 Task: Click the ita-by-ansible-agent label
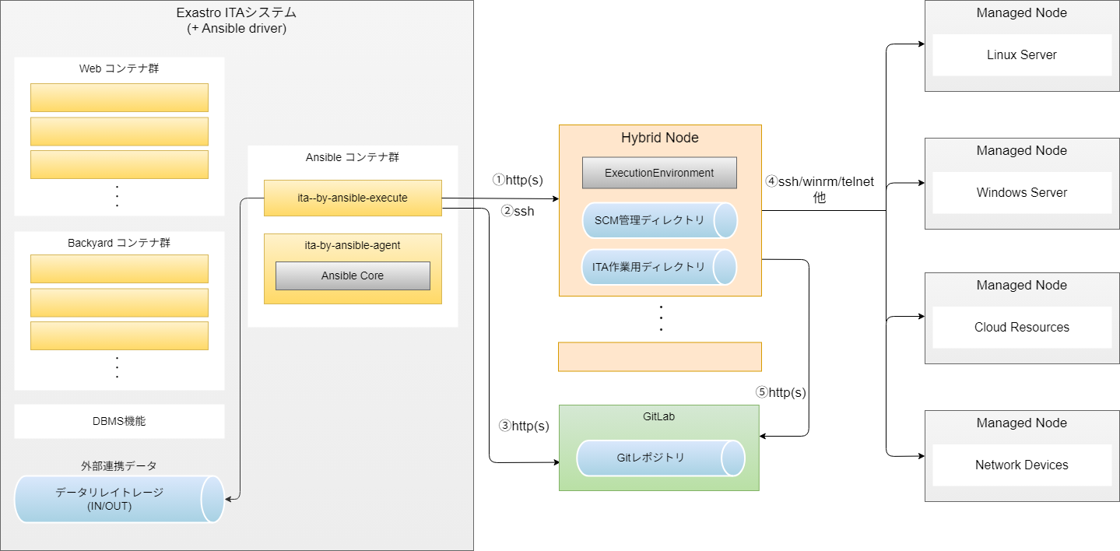(x=353, y=245)
